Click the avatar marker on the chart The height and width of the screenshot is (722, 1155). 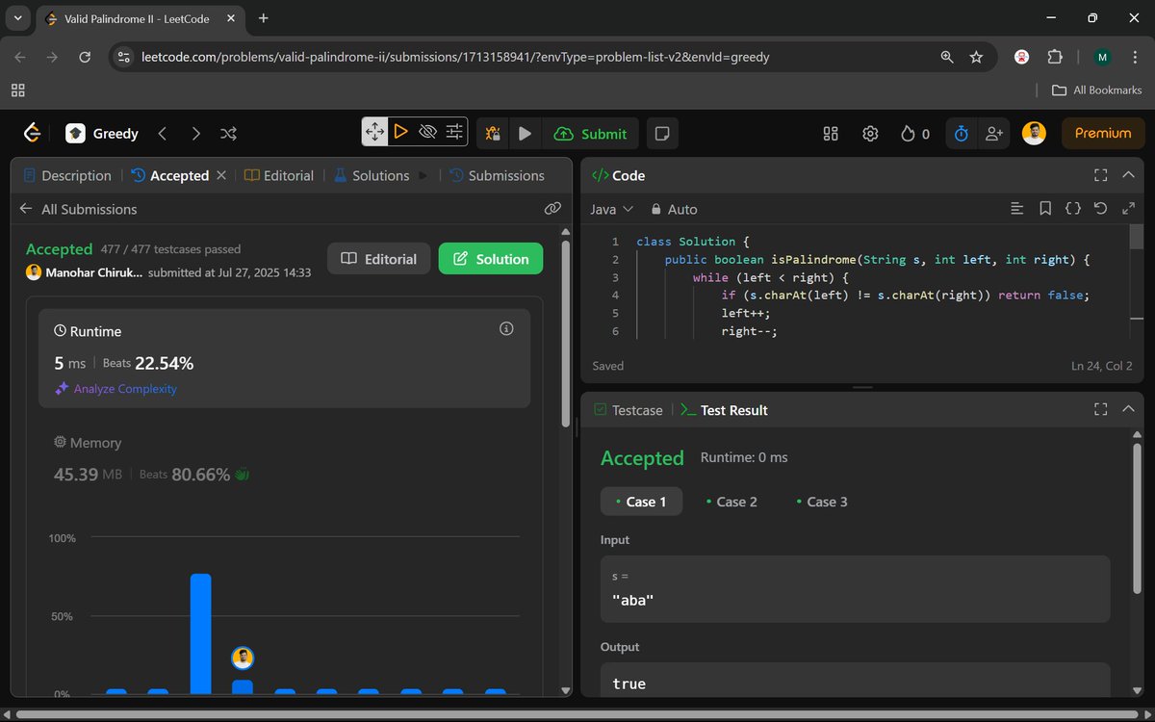click(243, 658)
